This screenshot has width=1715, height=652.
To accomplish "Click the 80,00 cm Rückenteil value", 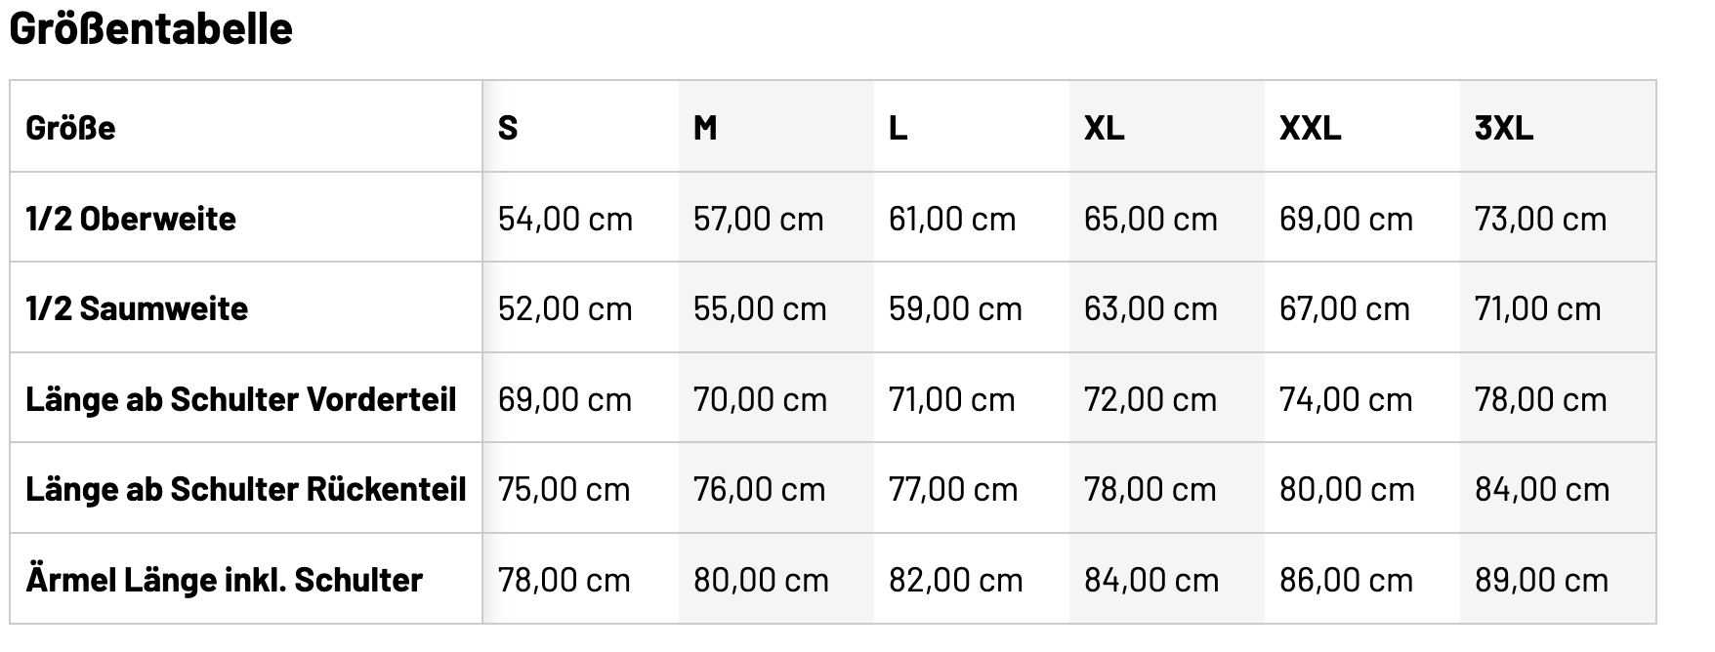I will coord(1347,490).
